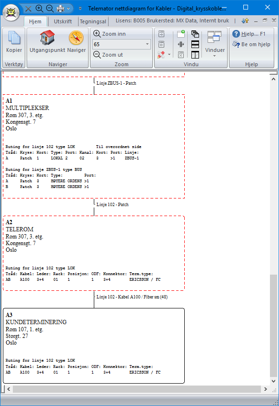Cascade windows using overlapping windows icon
279x406 pixels.
point(195,34)
